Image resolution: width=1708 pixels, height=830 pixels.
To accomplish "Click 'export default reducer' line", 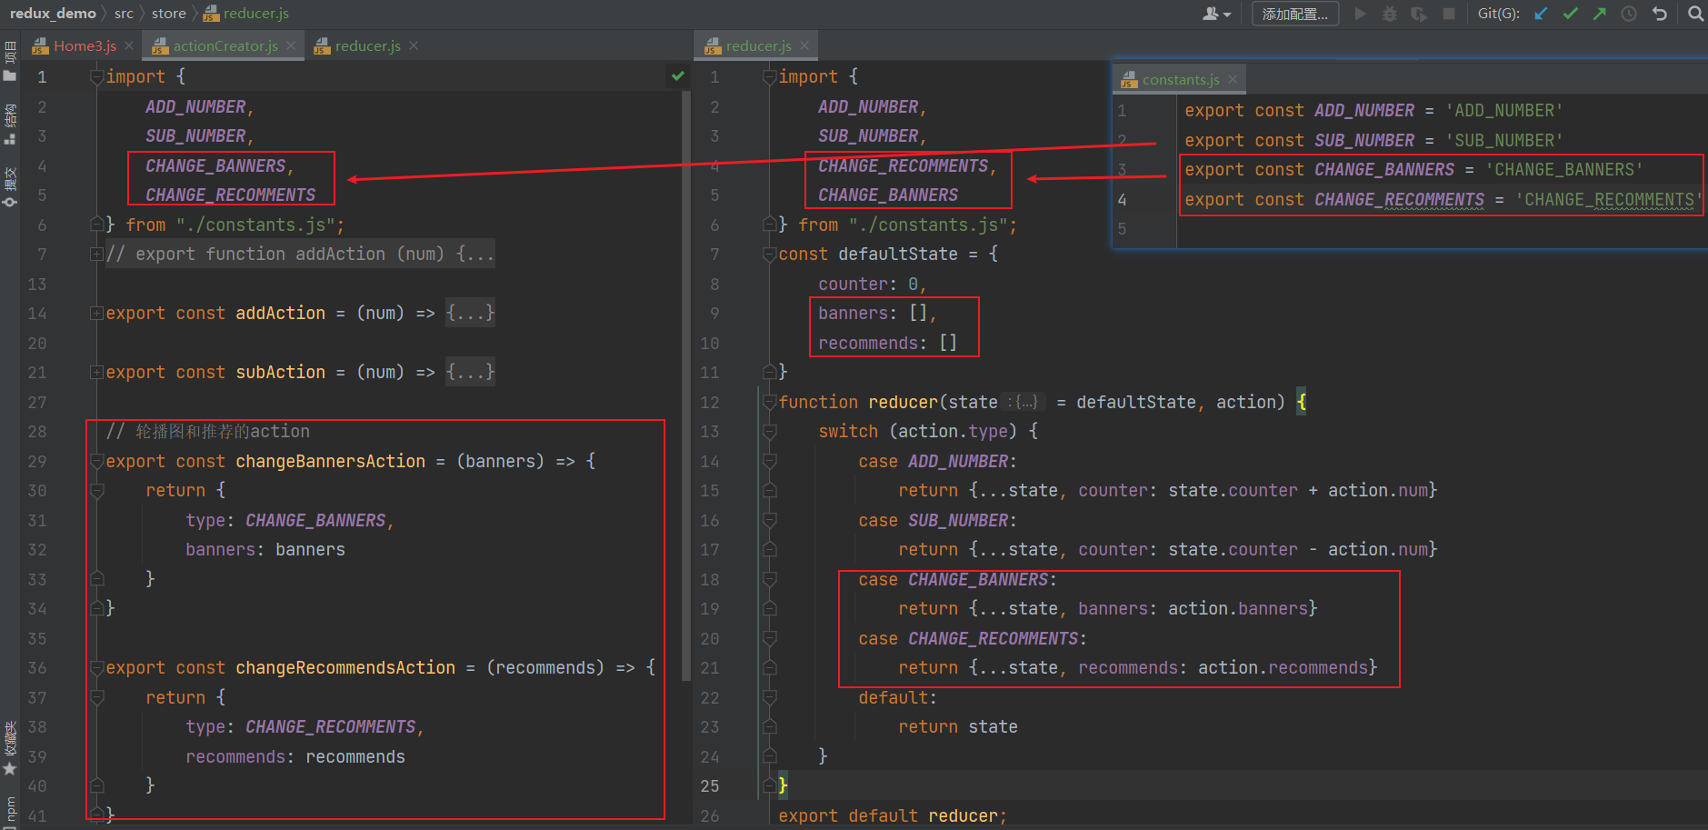I will pos(893,816).
